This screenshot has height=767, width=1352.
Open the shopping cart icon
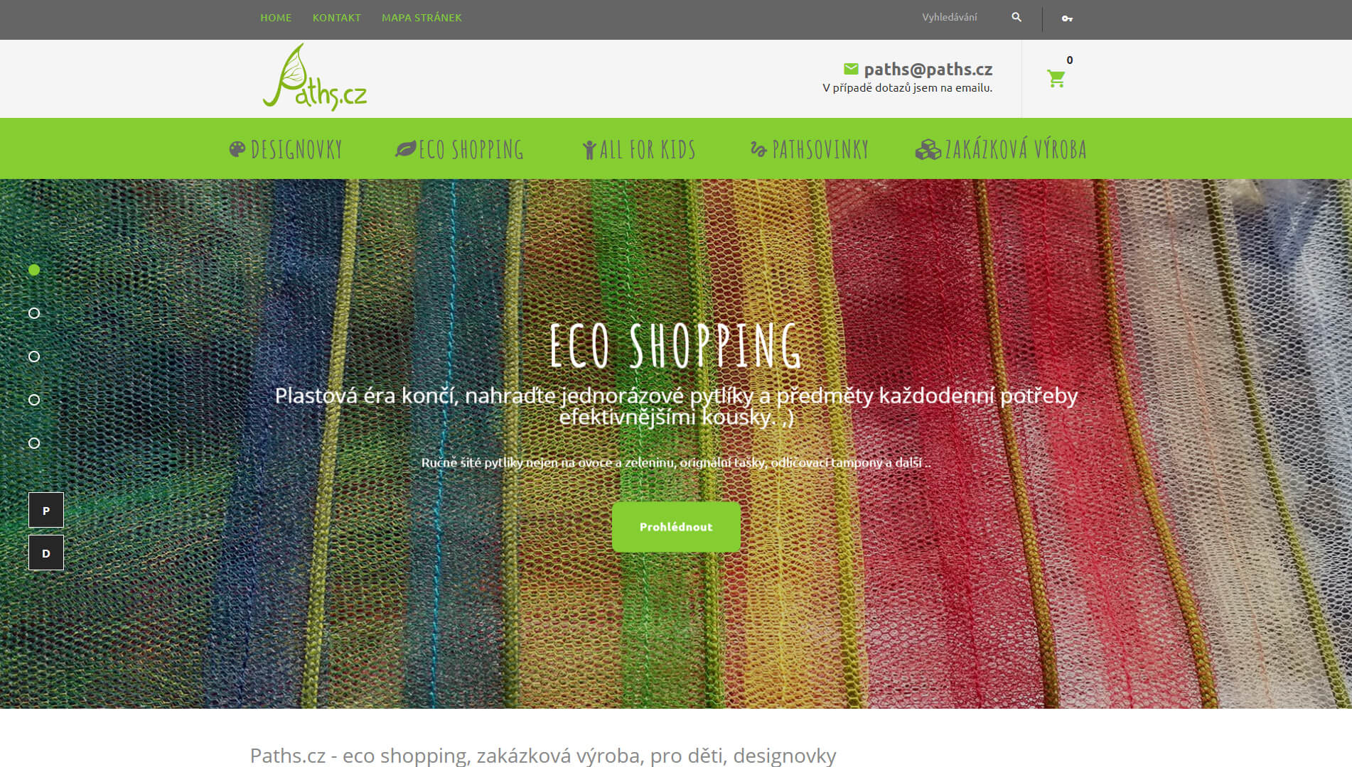click(1056, 78)
